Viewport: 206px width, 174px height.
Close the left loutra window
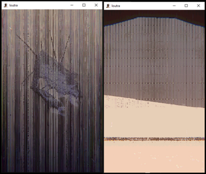pyautogui.click(x=96, y=5)
